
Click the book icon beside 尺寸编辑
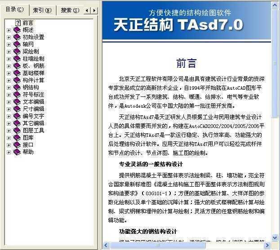coord(17,109)
